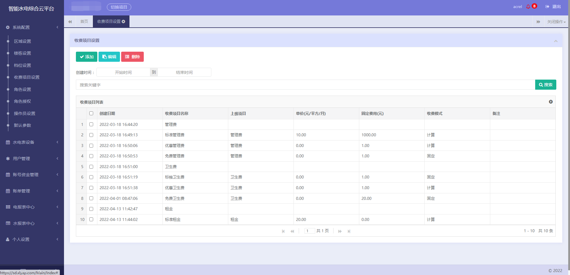Click the circular up-arrow icon in list header

pos(551,102)
